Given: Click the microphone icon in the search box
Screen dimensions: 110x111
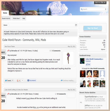Looking at the screenshot, I should [x=106, y=9].
